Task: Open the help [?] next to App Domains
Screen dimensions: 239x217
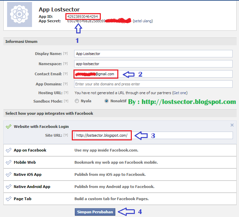Action: coord(65,84)
